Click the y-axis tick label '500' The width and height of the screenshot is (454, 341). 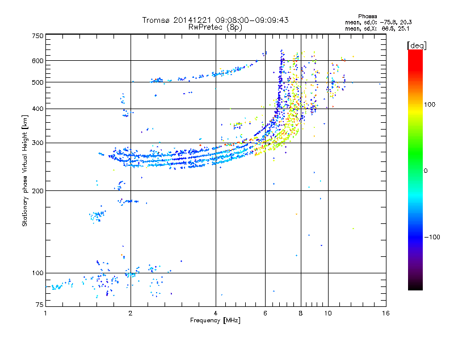tap(38, 82)
